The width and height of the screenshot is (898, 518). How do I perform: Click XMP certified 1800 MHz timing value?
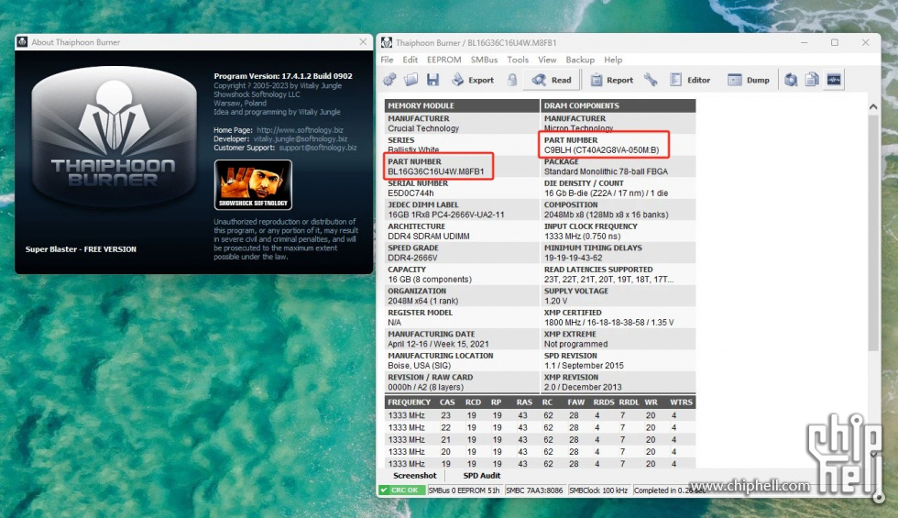pos(608,323)
